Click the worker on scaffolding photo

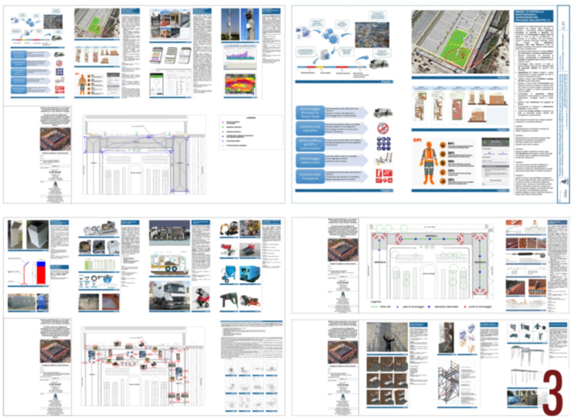click(387, 337)
